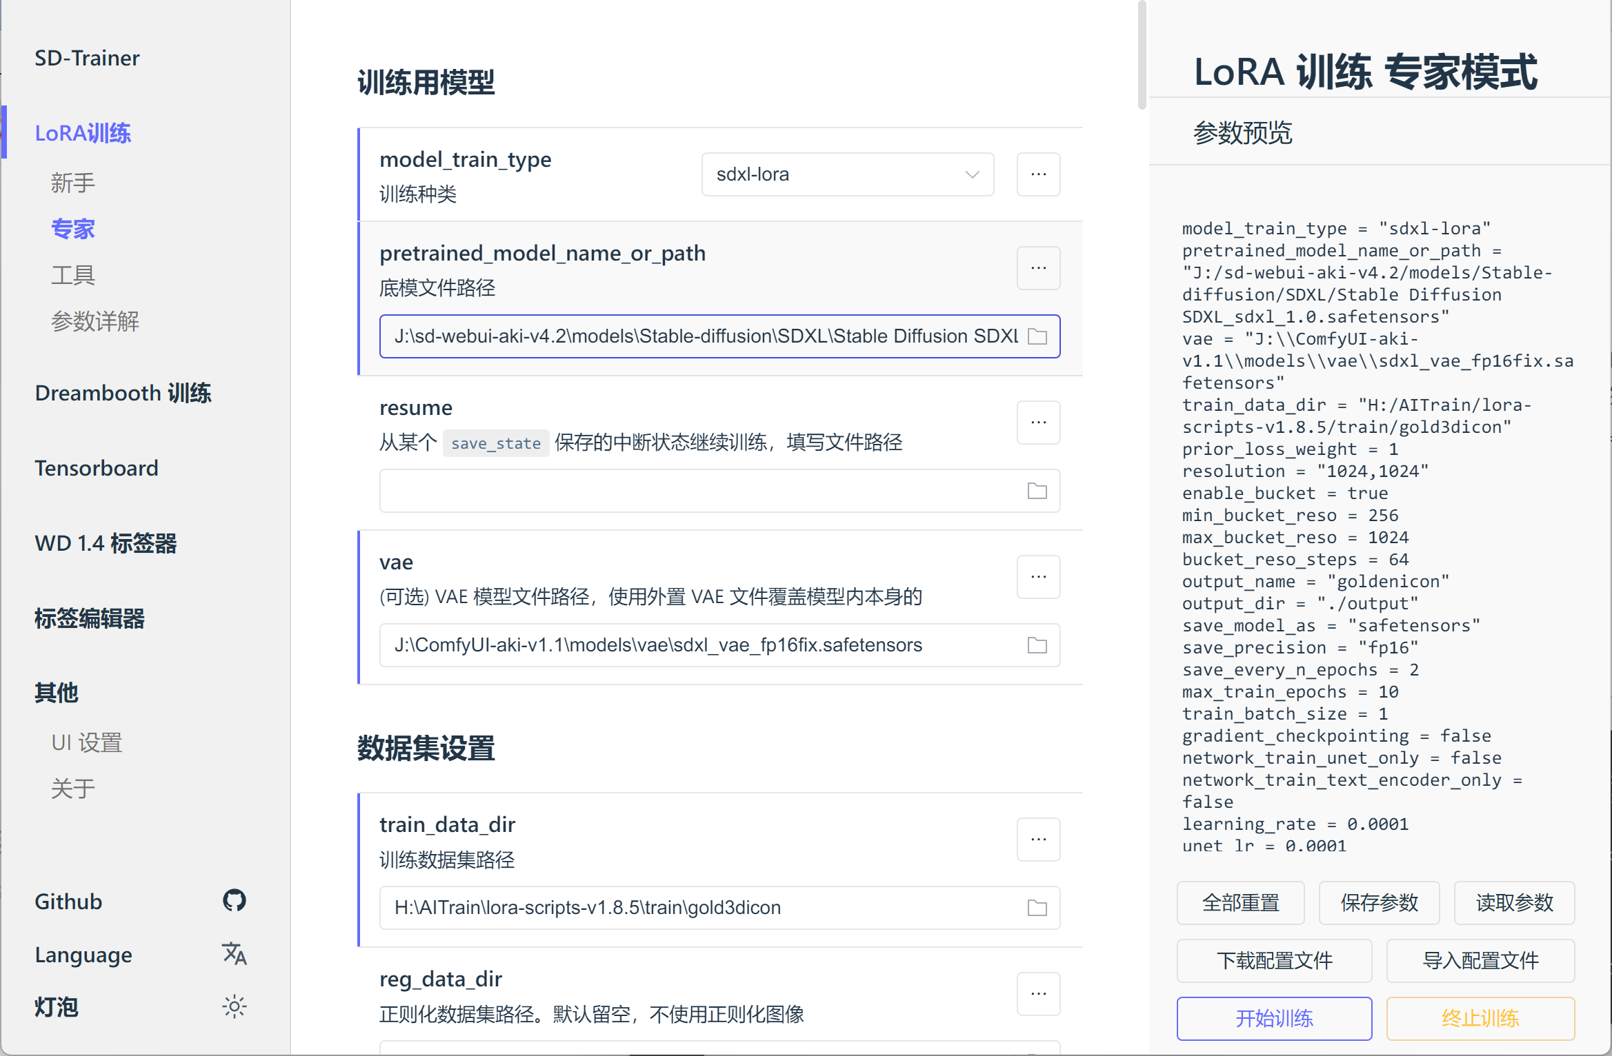1612x1056 pixels.
Task: Click the save_state code tag
Action: [496, 443]
